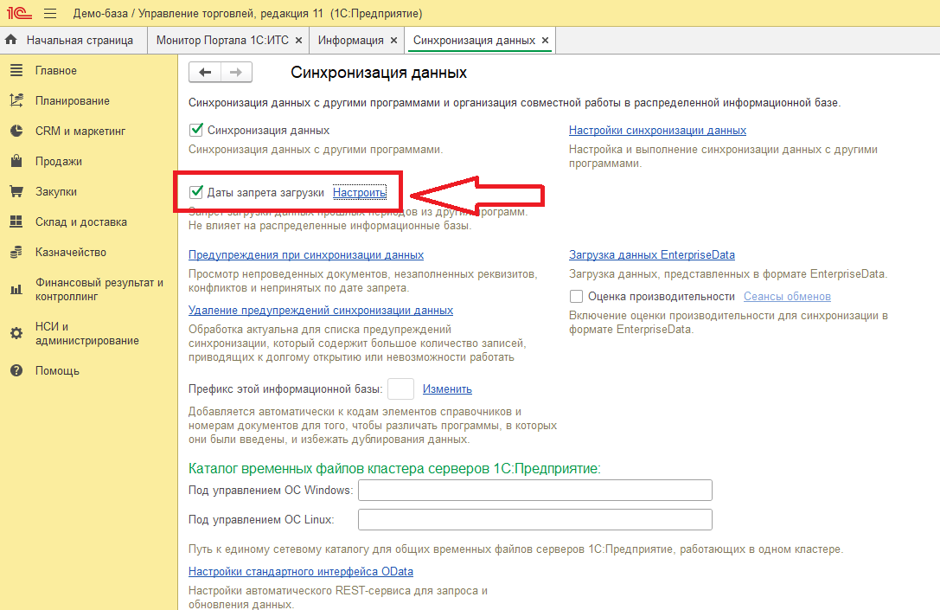
Task: Click the Настроить link
Action: [360, 193]
